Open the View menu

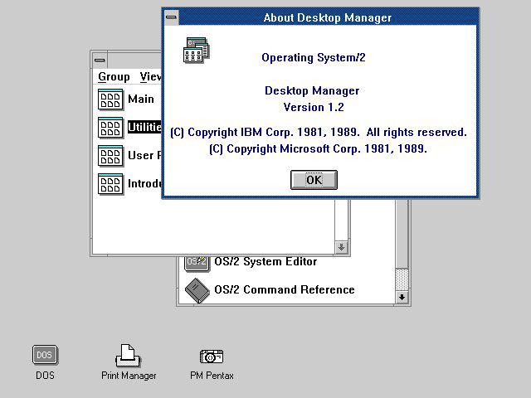pyautogui.click(x=151, y=77)
